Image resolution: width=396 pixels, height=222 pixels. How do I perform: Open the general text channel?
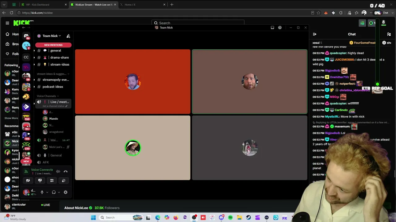(53, 51)
